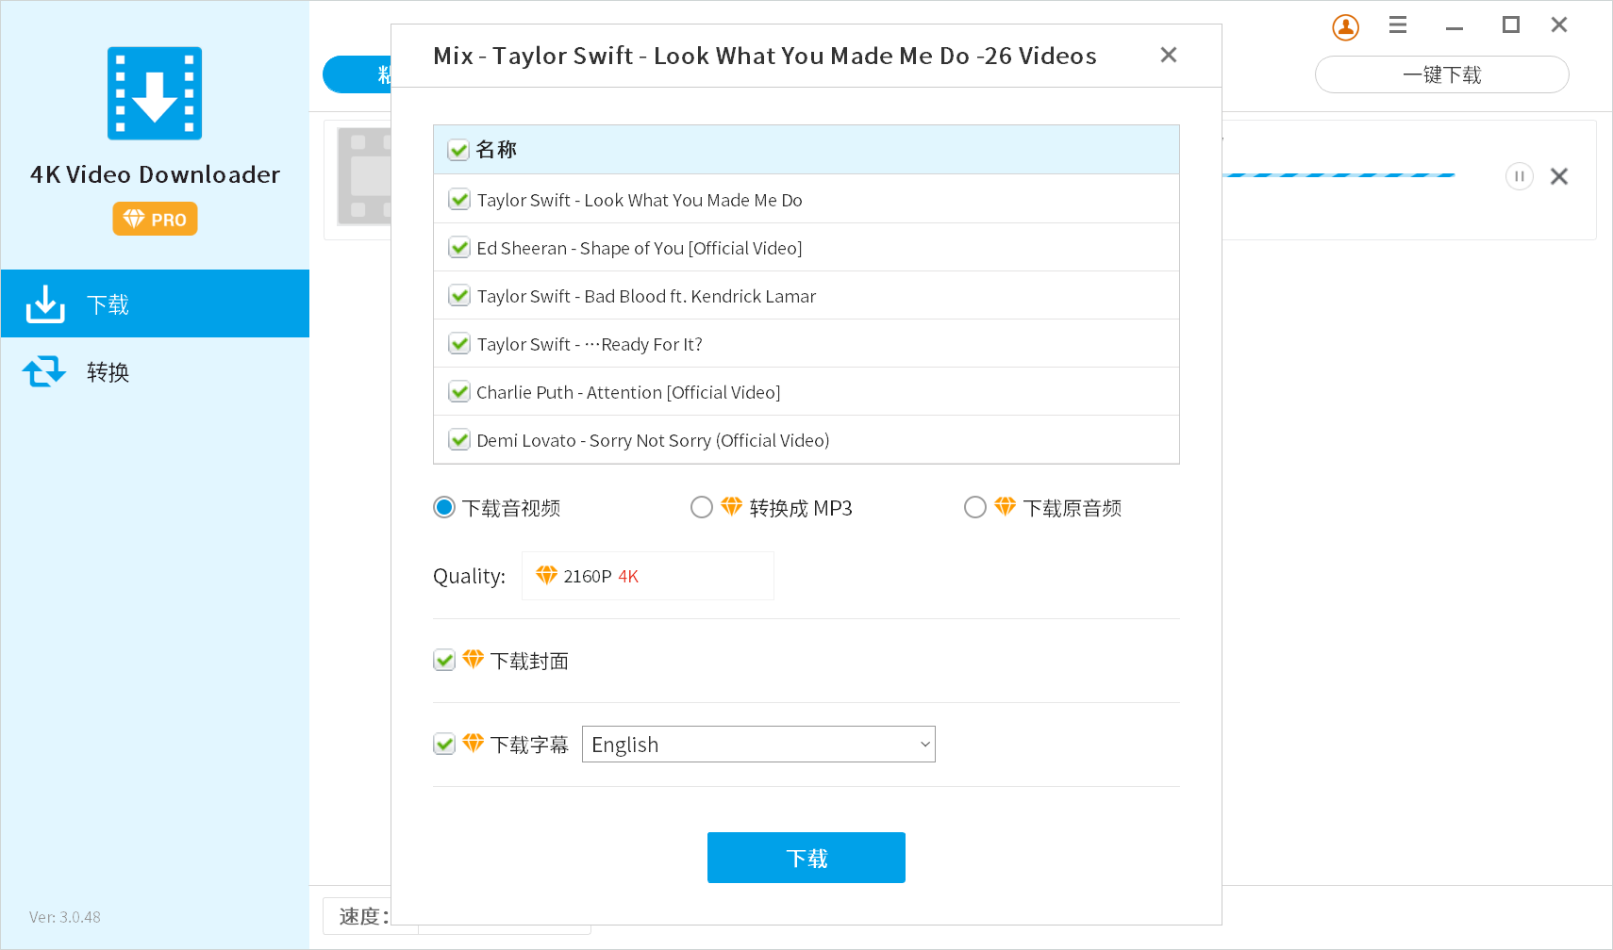Click the blue 下载 button in dialog

click(x=806, y=858)
